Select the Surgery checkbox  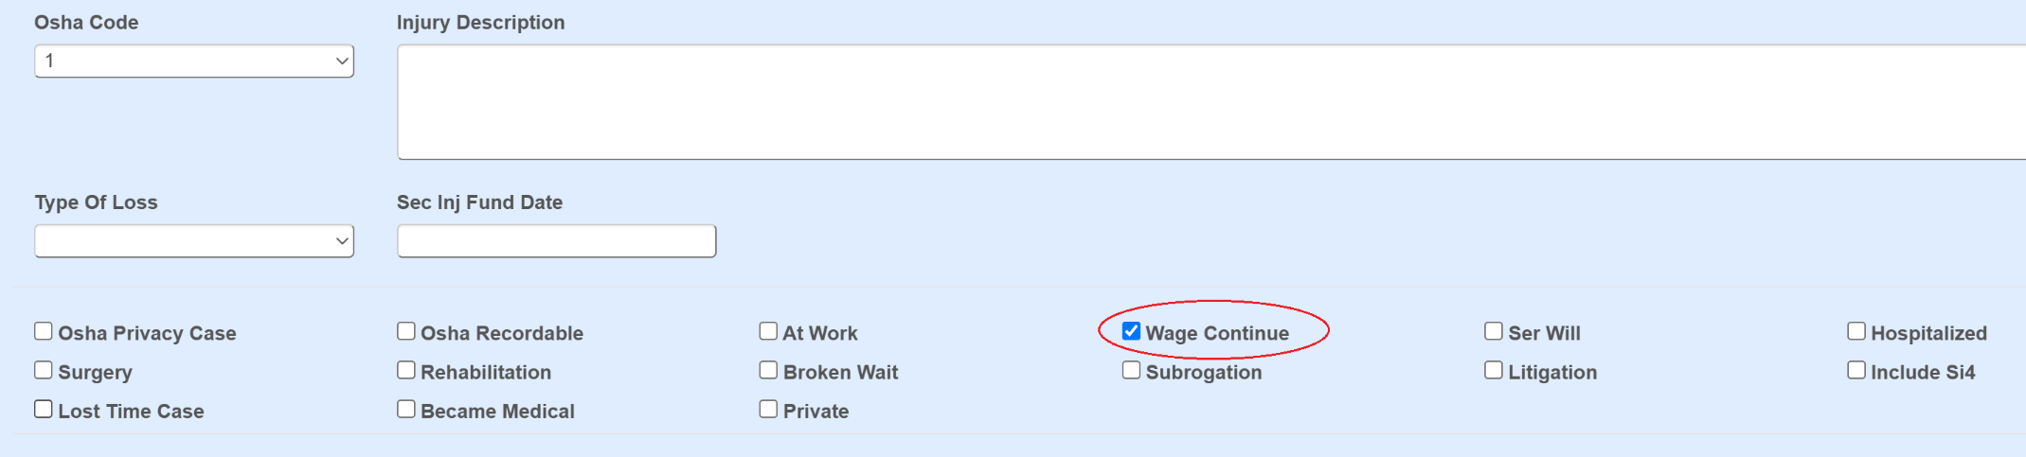tap(44, 370)
